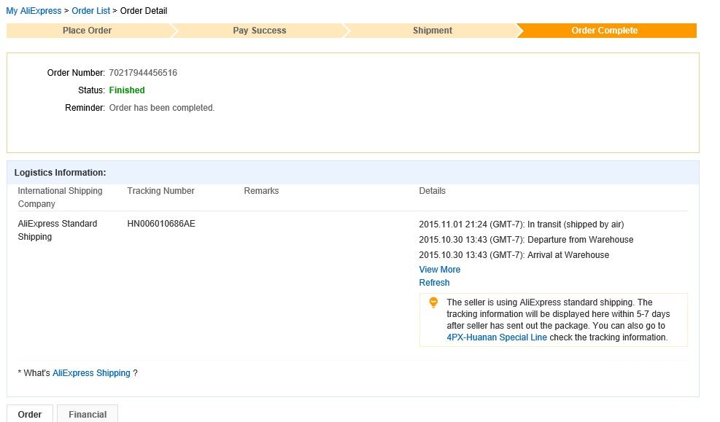Screen dimensions: 720x422
Task: Expand tracking details with View More
Action: (x=439, y=270)
